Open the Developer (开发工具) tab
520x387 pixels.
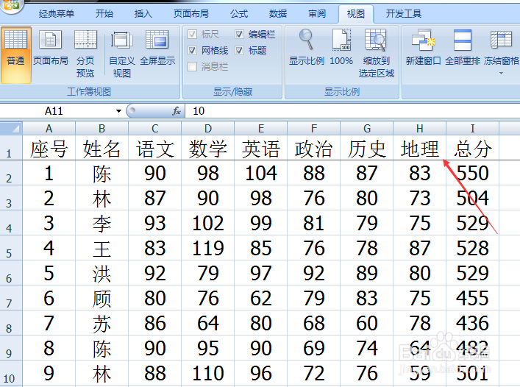pyautogui.click(x=404, y=14)
